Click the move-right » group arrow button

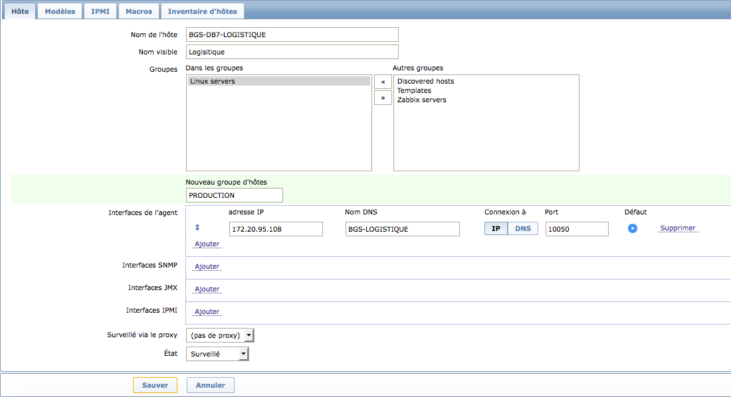pyautogui.click(x=383, y=98)
